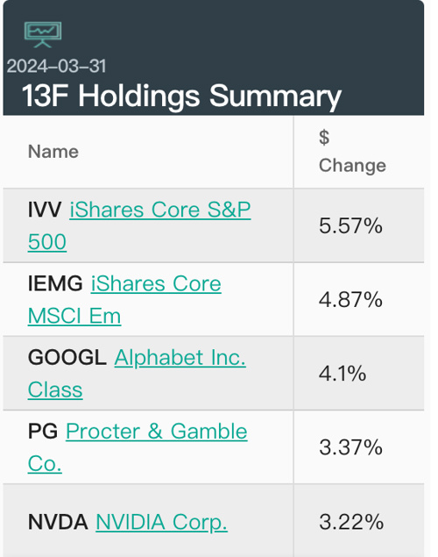This screenshot has width=438, height=557.
Task: Select the IVV ticker symbol
Action: click(x=45, y=210)
